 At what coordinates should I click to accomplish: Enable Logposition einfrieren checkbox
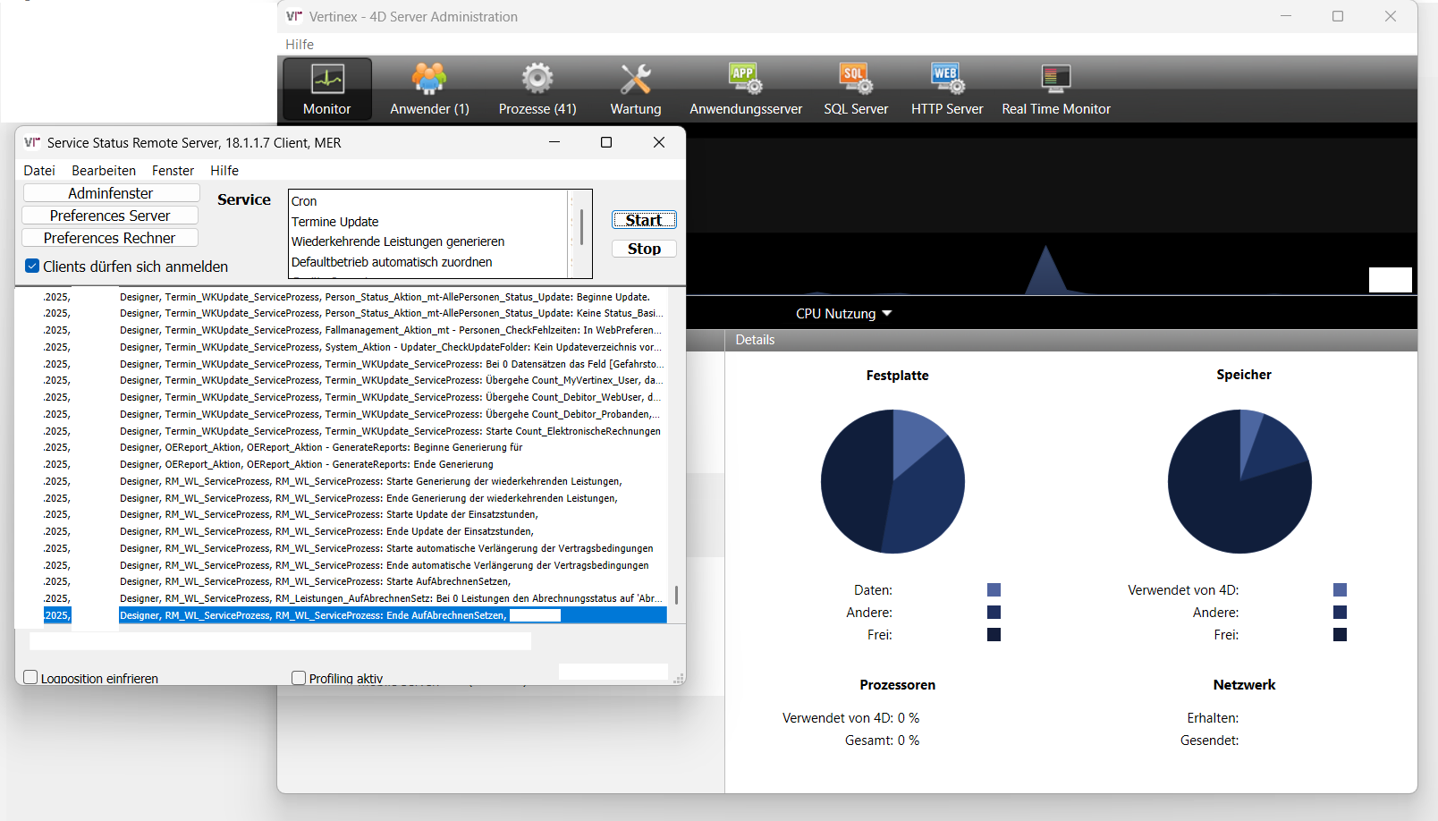[x=30, y=678]
